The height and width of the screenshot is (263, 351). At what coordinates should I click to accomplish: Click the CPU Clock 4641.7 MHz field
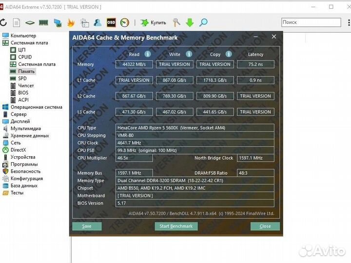click(195, 143)
